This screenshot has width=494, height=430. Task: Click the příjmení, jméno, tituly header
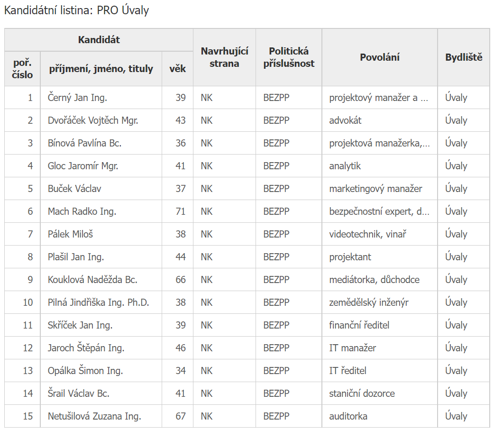click(101, 69)
